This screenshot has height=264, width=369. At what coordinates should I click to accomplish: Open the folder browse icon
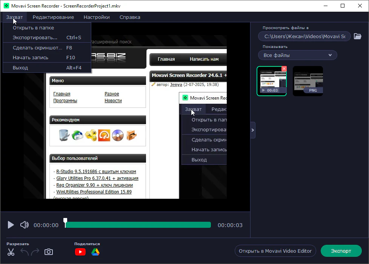[x=357, y=36]
